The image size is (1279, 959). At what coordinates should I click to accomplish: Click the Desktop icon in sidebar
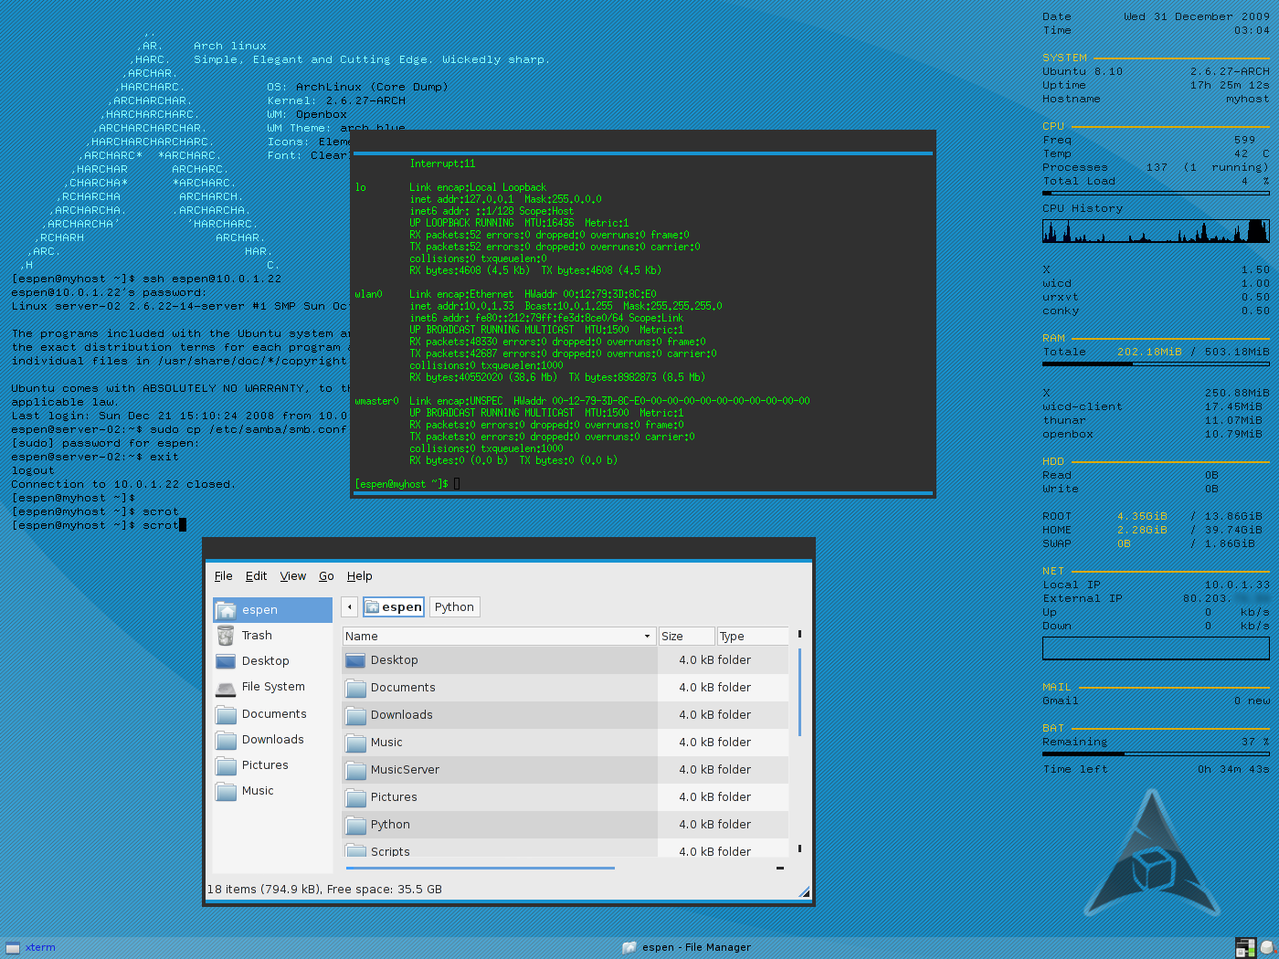[x=226, y=661]
